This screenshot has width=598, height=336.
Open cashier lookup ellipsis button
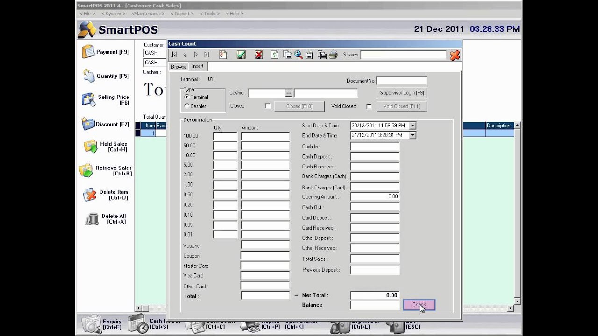click(x=289, y=93)
